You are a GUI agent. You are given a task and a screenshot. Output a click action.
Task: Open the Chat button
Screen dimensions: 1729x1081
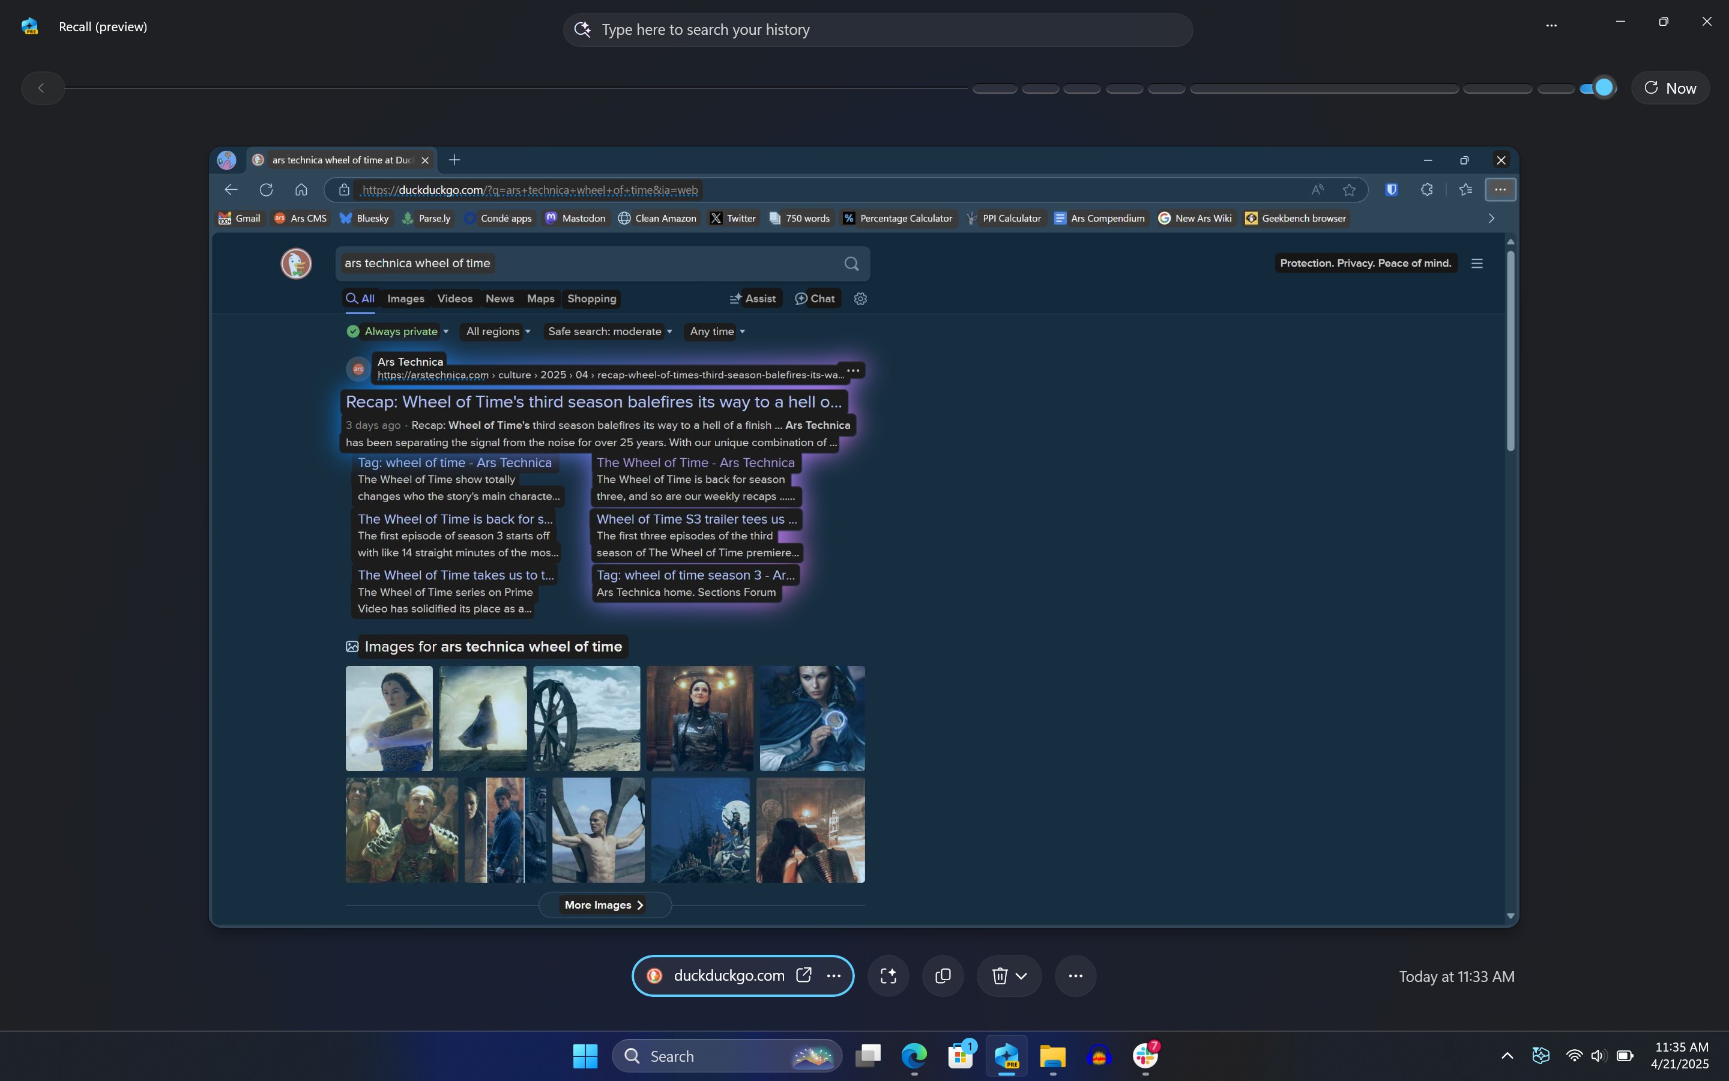[x=815, y=299]
